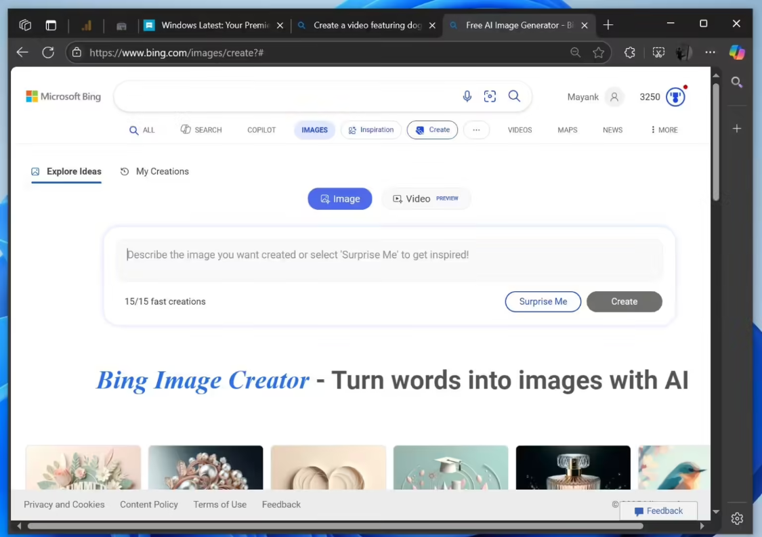Select the magnifier search icon
762x537 pixels.
coord(514,96)
